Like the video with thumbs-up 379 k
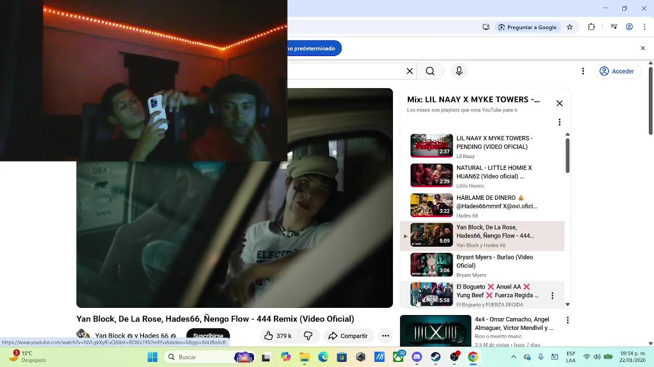The height and width of the screenshot is (367, 654). tap(278, 336)
